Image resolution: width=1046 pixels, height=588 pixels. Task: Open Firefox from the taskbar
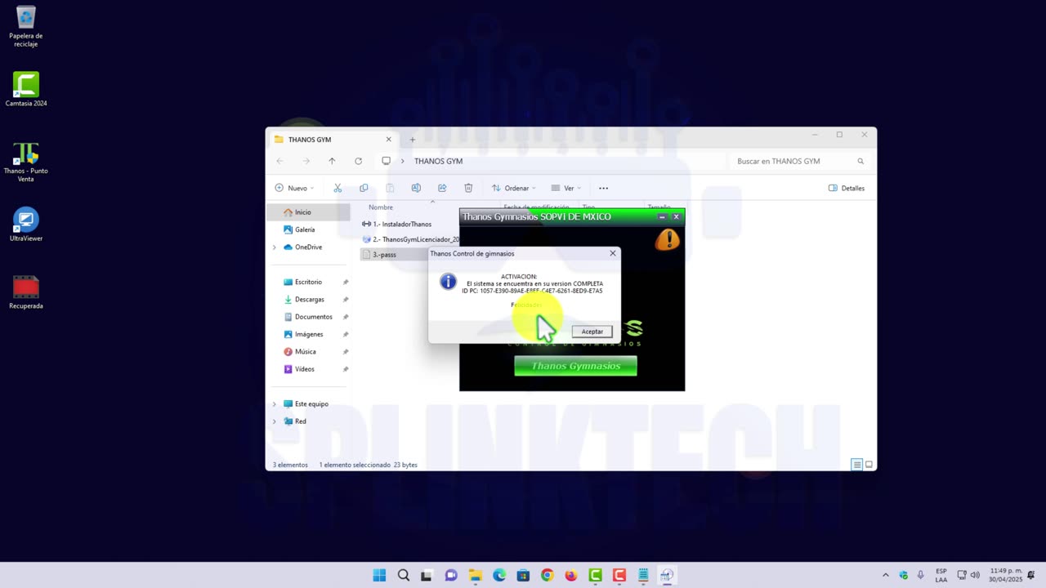point(570,575)
